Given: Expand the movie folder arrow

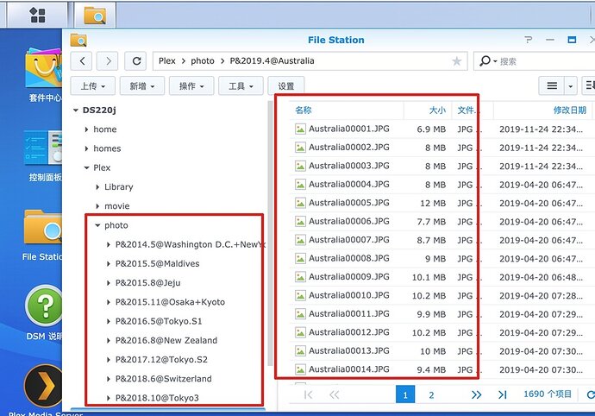Looking at the screenshot, I should [97, 206].
